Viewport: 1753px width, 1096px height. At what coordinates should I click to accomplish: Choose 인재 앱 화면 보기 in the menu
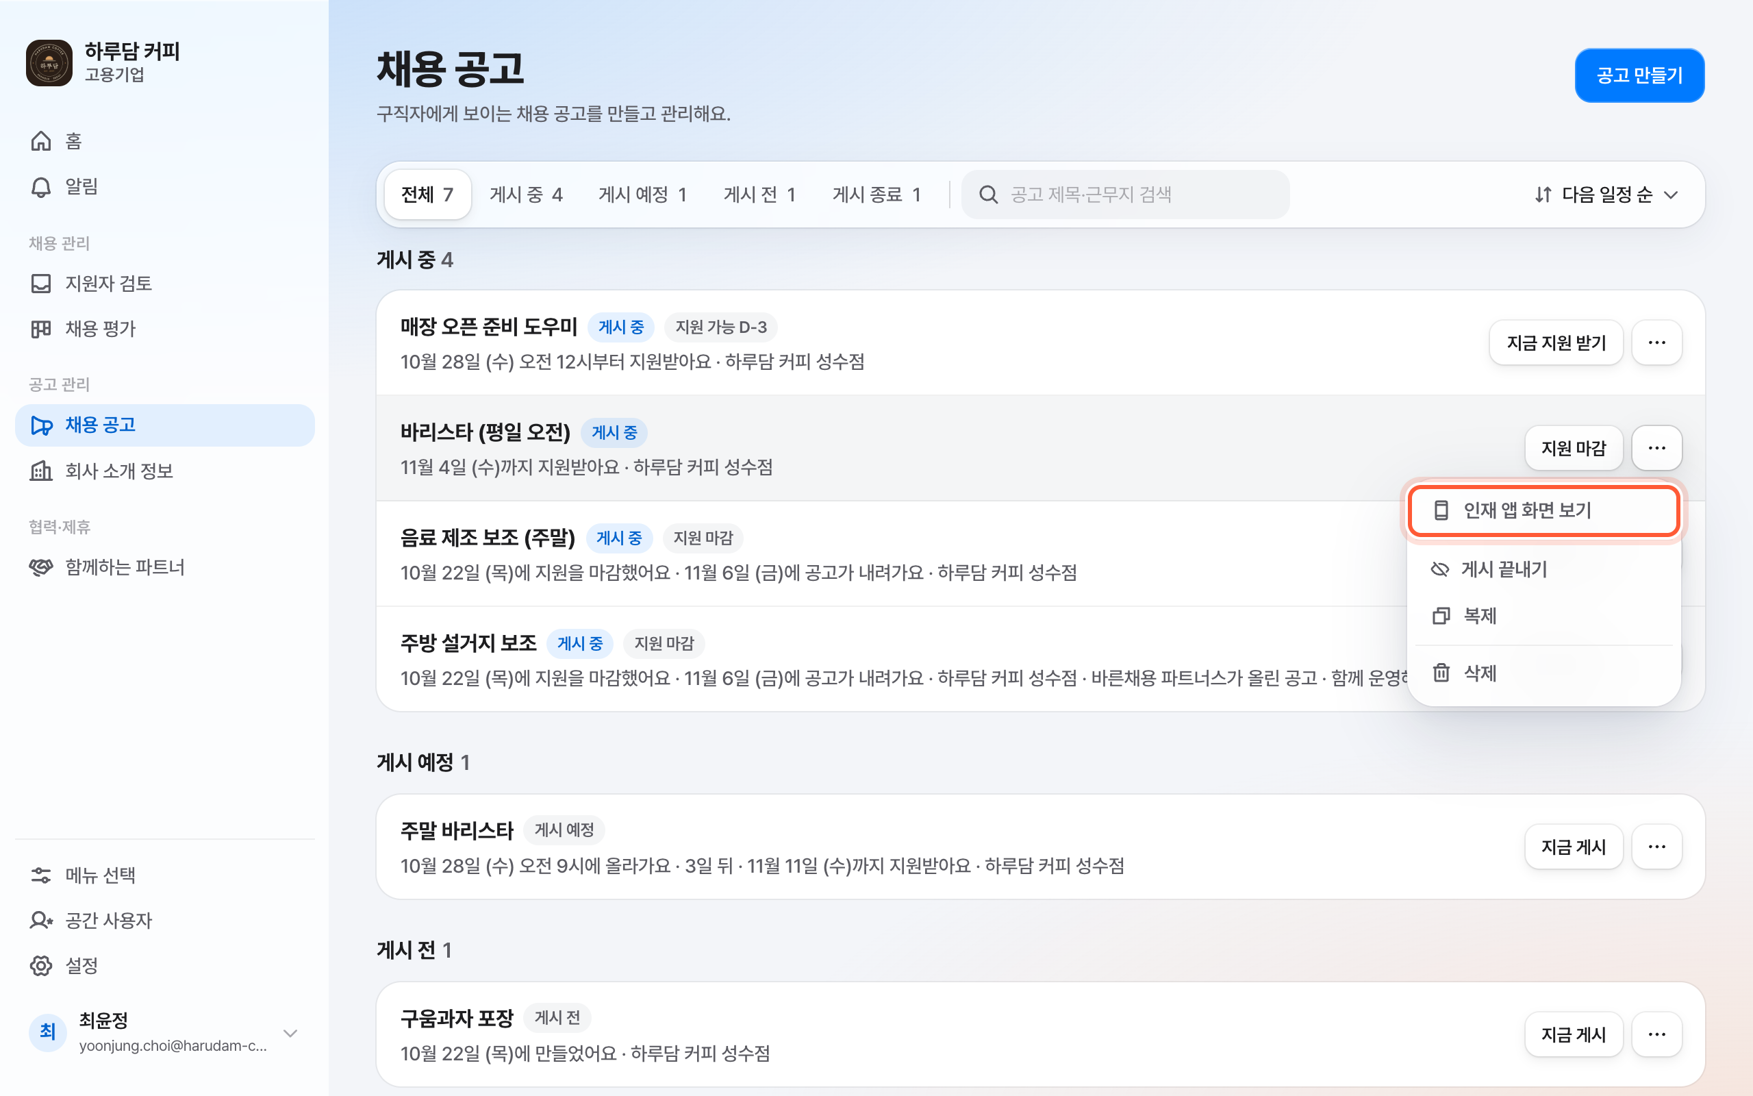pyautogui.click(x=1543, y=511)
